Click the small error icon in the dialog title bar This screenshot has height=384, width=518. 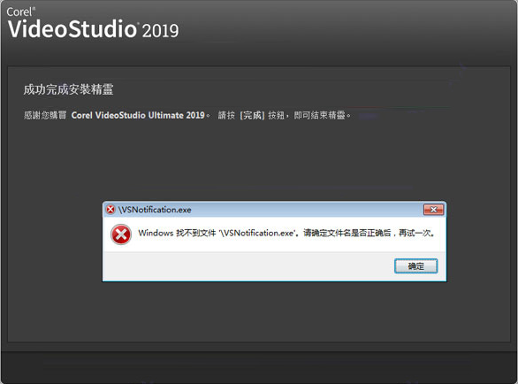(x=110, y=210)
